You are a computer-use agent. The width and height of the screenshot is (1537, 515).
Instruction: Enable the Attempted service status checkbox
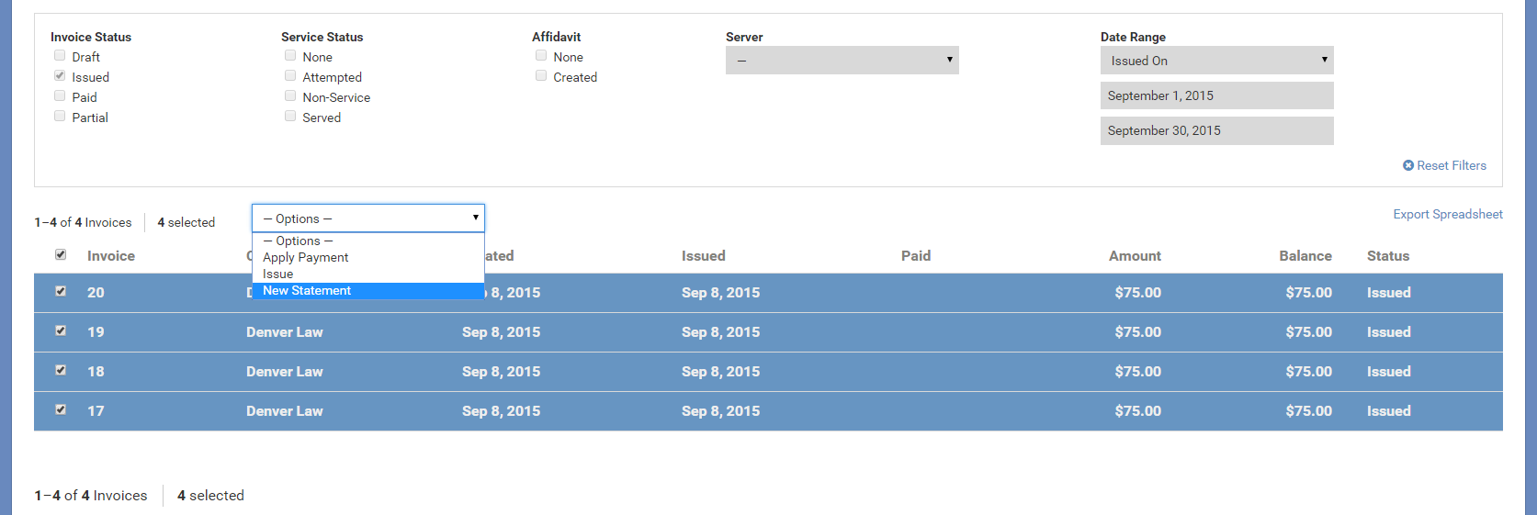point(290,76)
